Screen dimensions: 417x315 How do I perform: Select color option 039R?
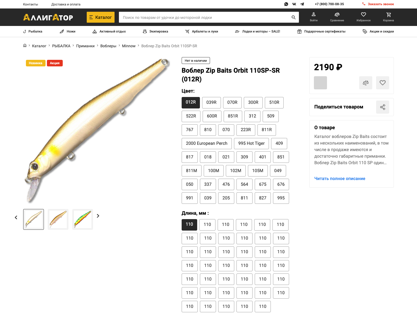pos(211,102)
